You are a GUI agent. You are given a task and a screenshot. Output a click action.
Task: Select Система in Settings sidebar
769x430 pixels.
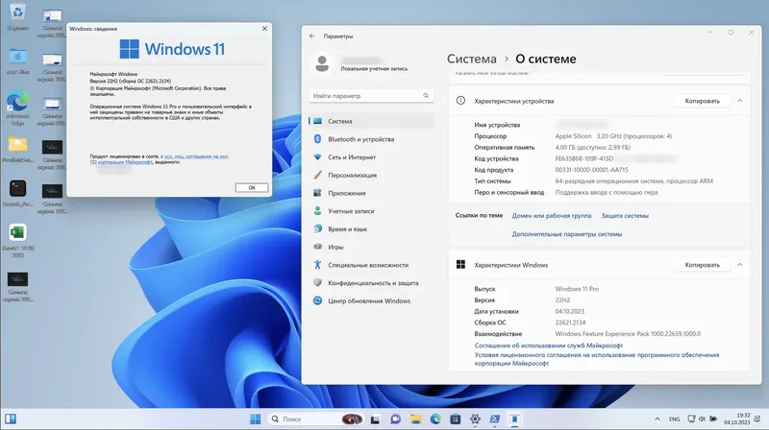tap(371, 121)
